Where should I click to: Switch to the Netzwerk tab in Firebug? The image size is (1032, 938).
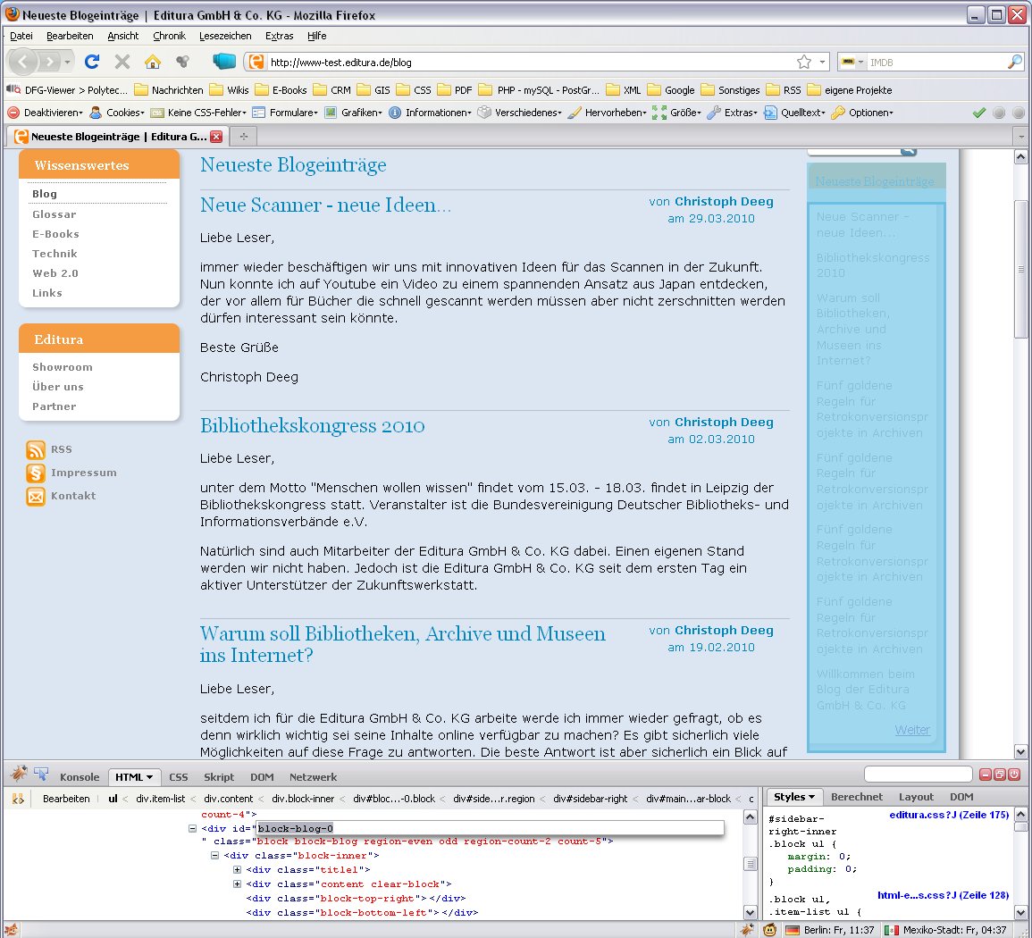tap(313, 777)
